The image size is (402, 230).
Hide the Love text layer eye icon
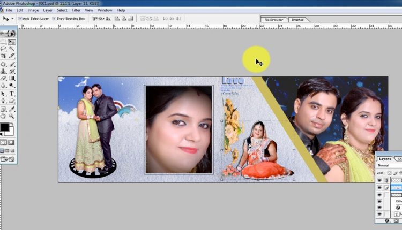(379, 214)
